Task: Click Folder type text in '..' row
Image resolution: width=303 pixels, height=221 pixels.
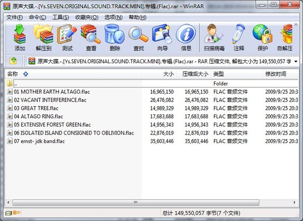Action: pos(221,83)
